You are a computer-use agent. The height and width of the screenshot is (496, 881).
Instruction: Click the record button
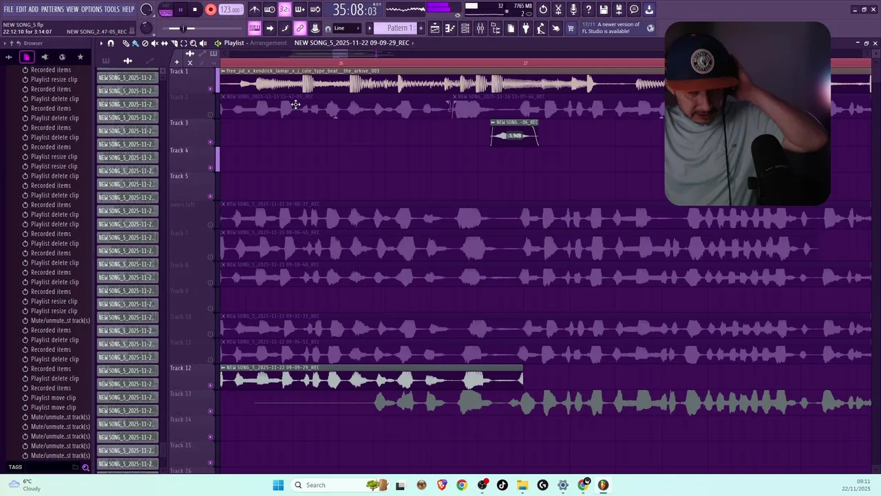tap(211, 9)
